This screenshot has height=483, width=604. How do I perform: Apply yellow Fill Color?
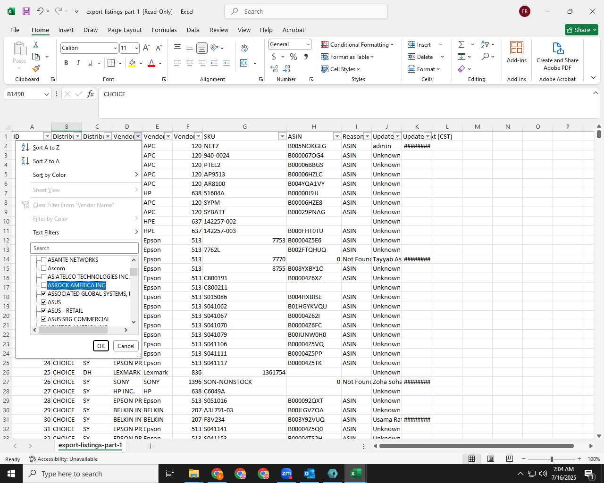pyautogui.click(x=132, y=63)
